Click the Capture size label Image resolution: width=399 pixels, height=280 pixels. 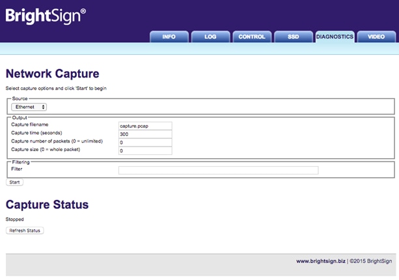point(46,149)
